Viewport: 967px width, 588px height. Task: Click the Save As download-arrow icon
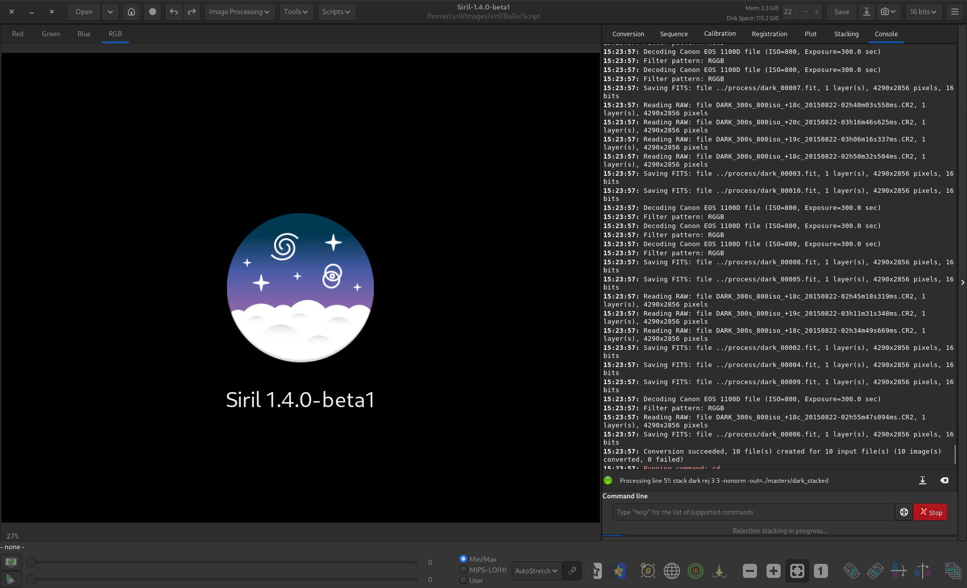[x=867, y=12]
